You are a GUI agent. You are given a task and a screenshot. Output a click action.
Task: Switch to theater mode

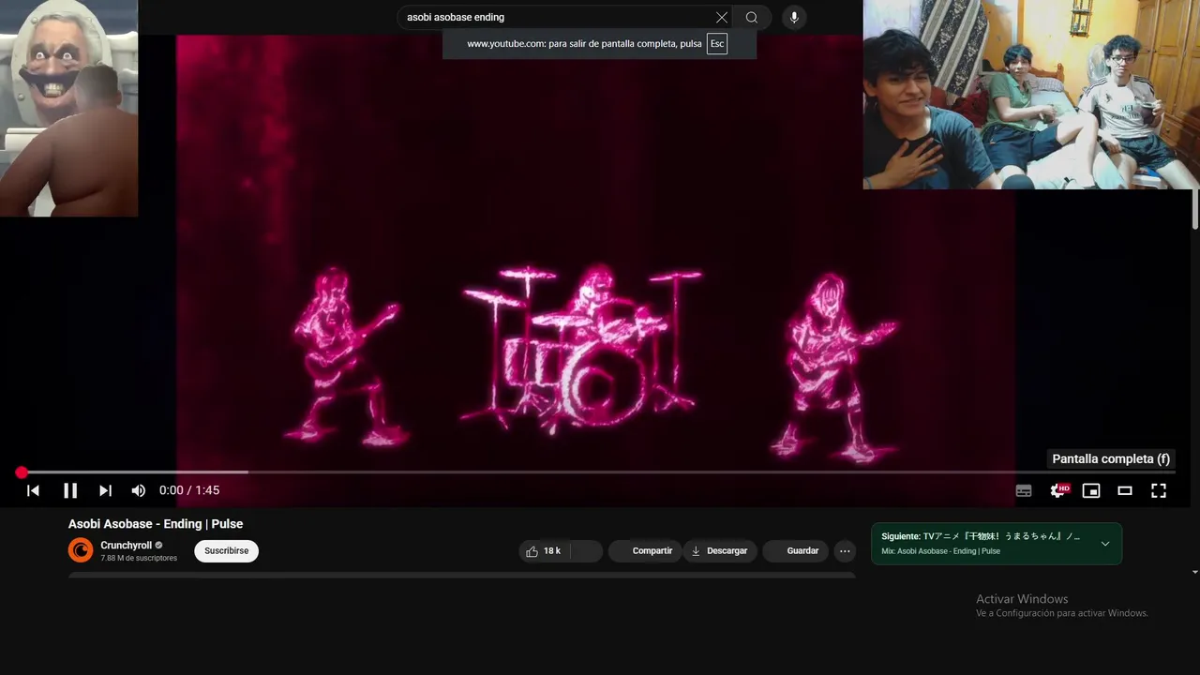[1125, 490]
